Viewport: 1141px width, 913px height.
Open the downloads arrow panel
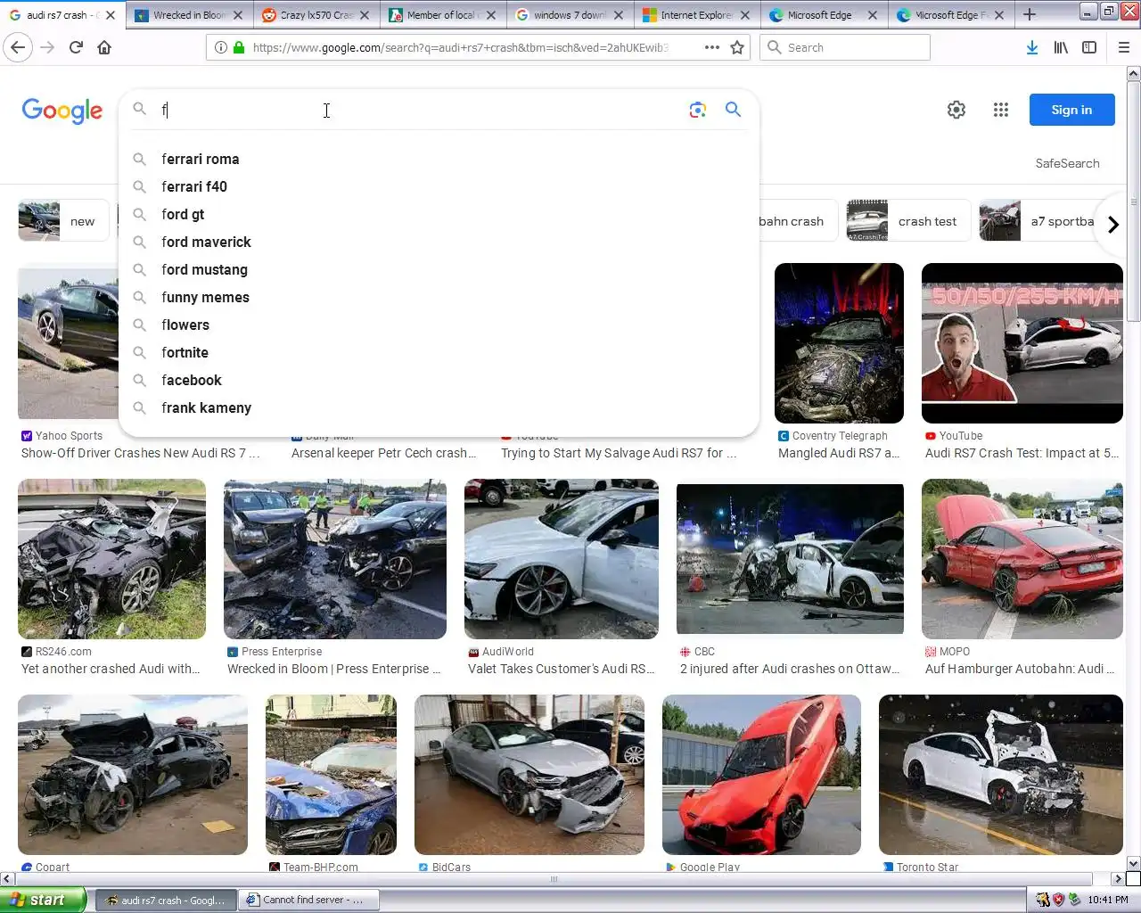[x=1031, y=47]
